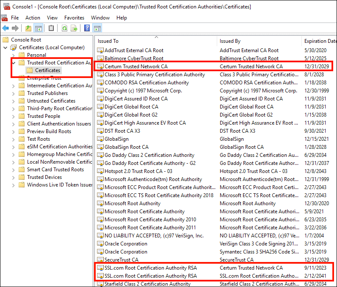
Task: Select the Certum Trusted Network CA certificate
Action: click(136, 67)
